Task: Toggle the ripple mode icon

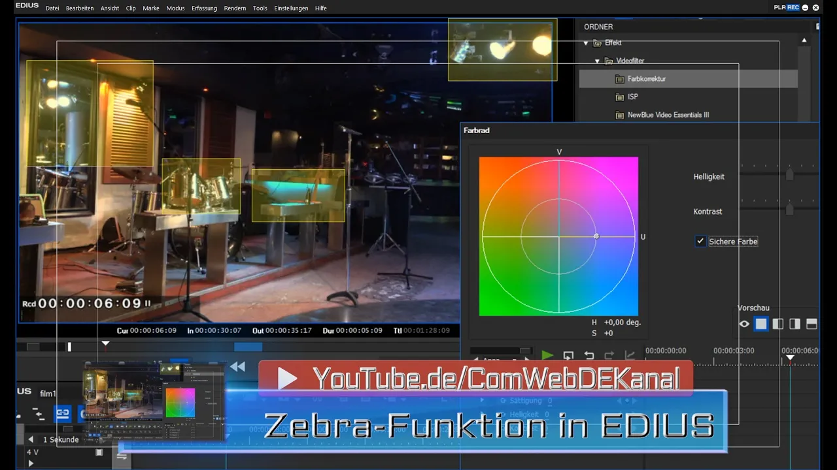Action: coord(38,413)
